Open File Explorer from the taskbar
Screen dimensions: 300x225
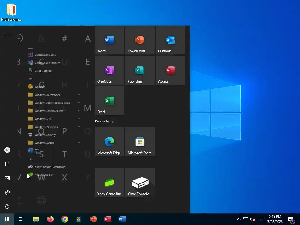click(36, 219)
